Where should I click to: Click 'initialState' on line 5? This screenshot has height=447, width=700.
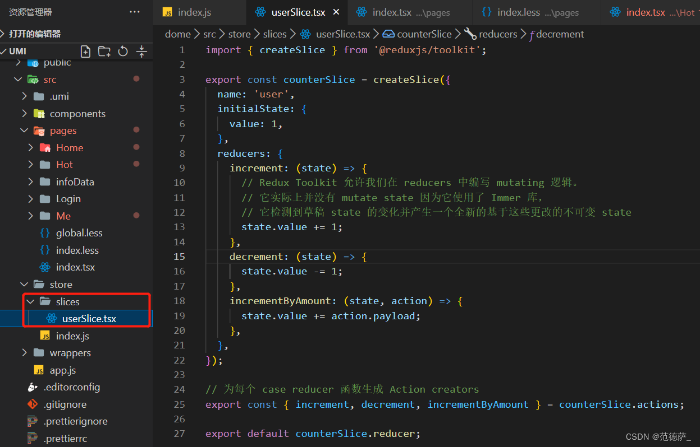(253, 109)
